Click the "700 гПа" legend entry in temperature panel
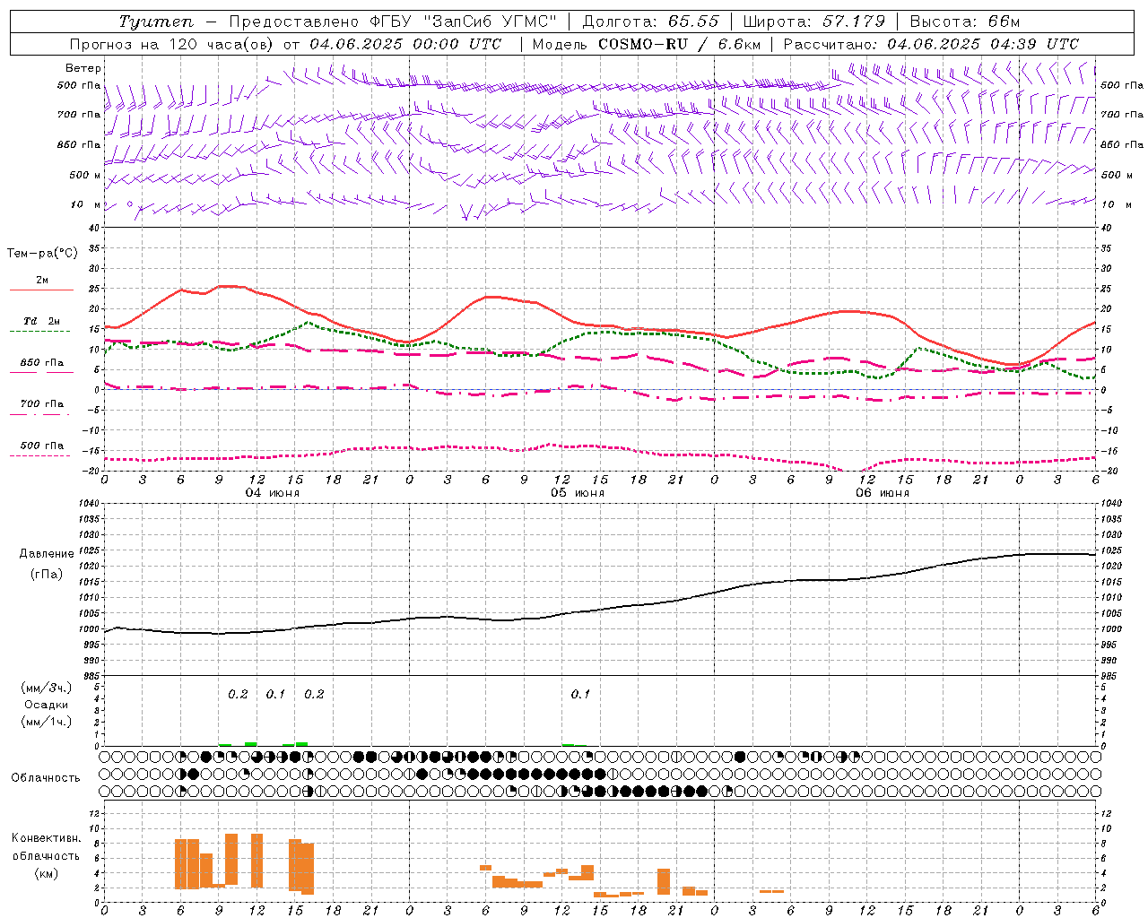The image size is (1148, 918). click(42, 404)
